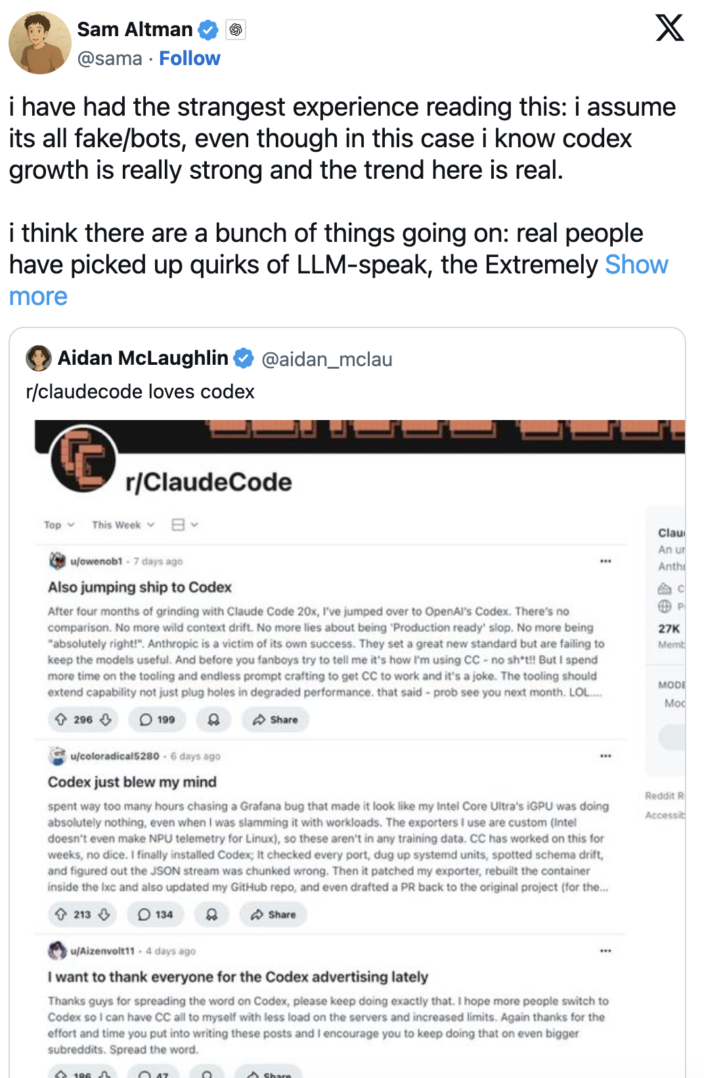Image resolution: width=704 pixels, height=1078 pixels.
Task: Click Aidan McLaughlin's blue verified badge
Action: pos(244,358)
